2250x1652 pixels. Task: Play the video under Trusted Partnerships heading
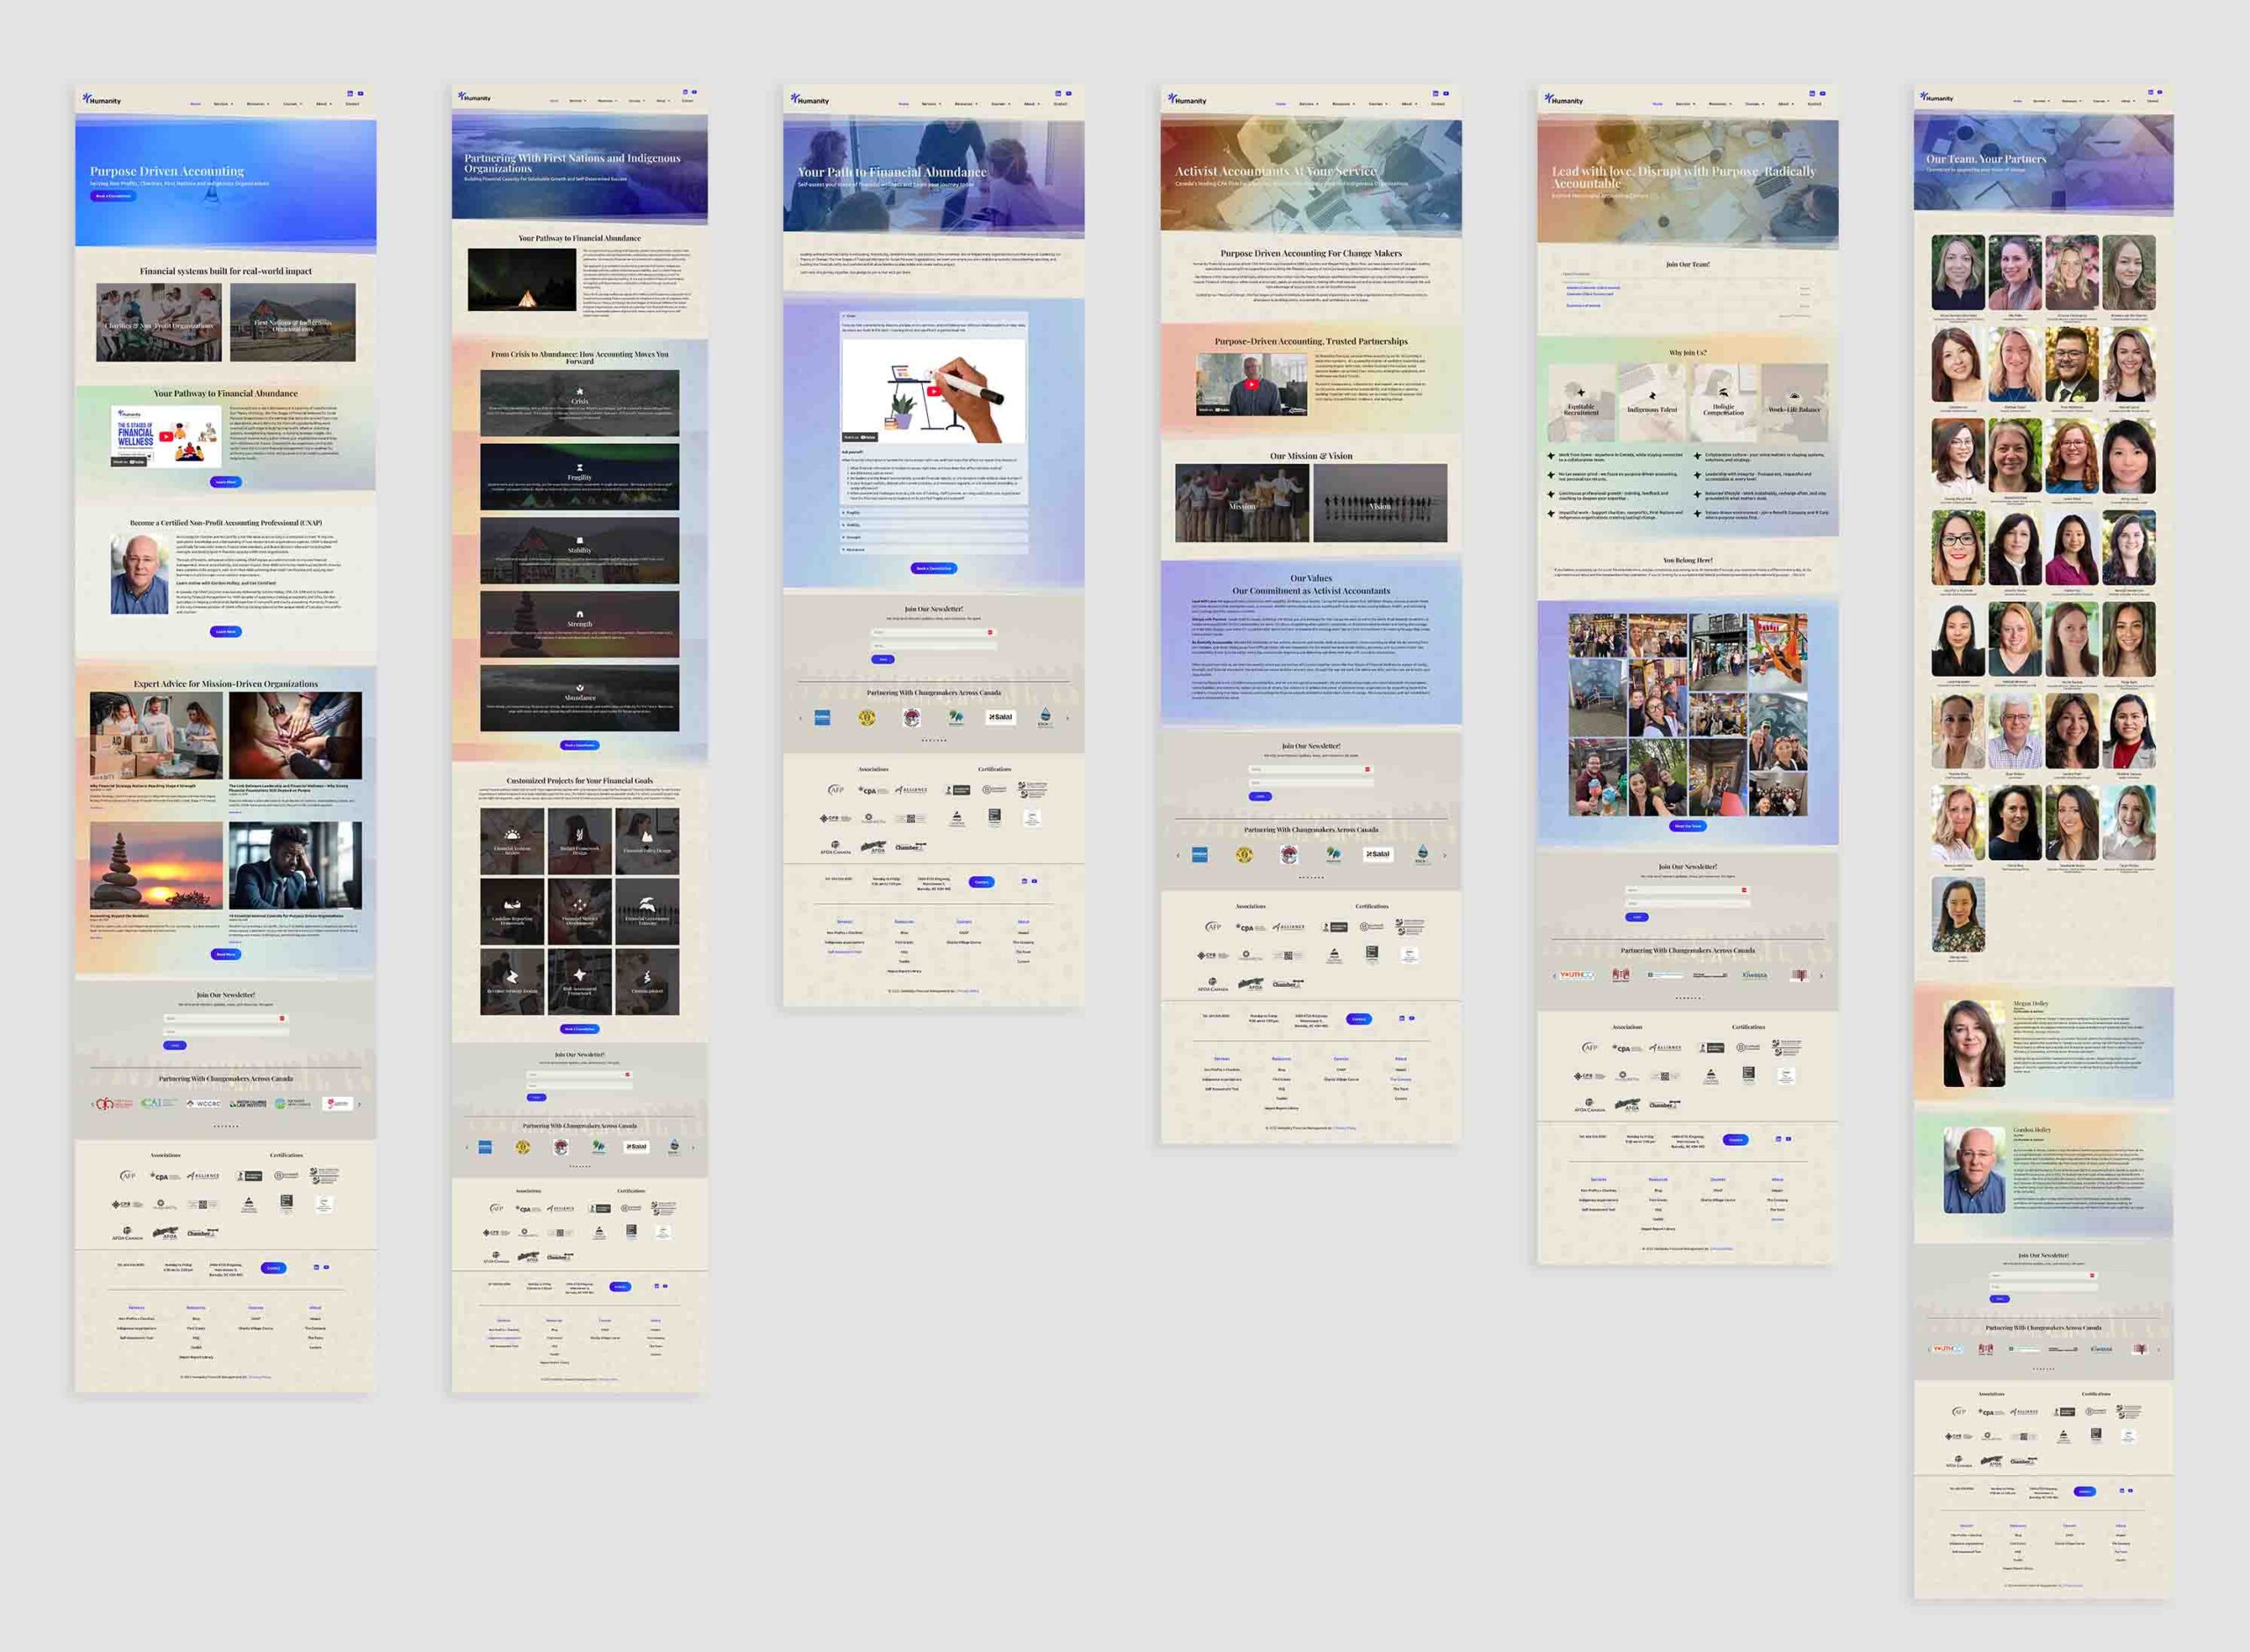[1251, 384]
